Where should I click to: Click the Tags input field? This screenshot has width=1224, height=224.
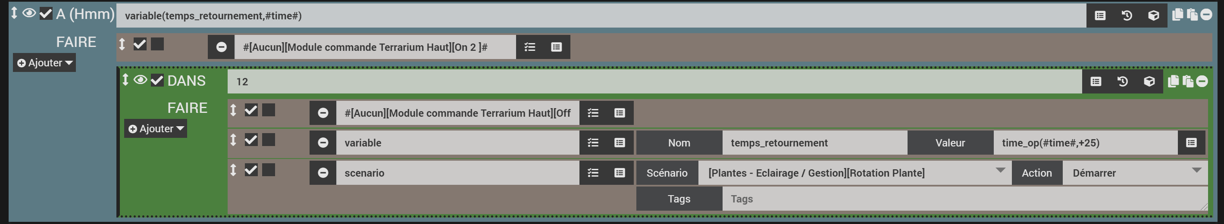(964, 199)
